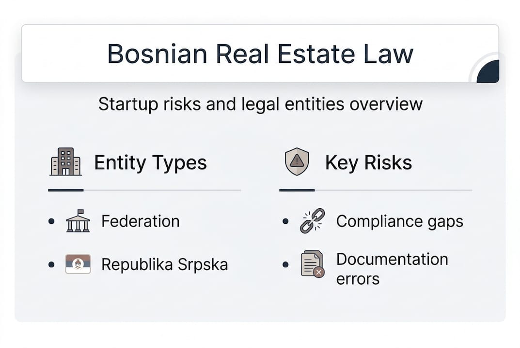
Task: Open the Federation list item
Action: coord(140,221)
